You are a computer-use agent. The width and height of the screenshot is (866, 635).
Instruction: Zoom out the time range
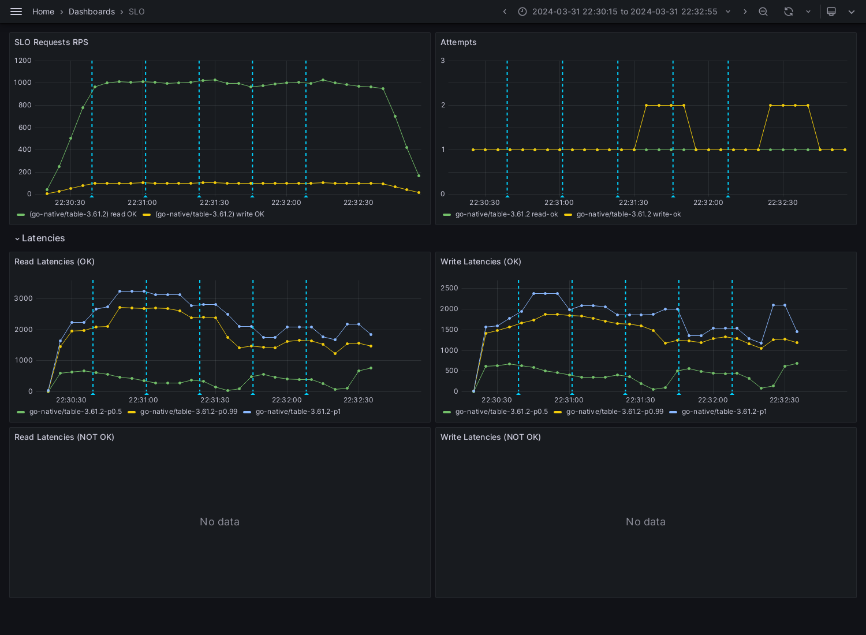click(763, 12)
